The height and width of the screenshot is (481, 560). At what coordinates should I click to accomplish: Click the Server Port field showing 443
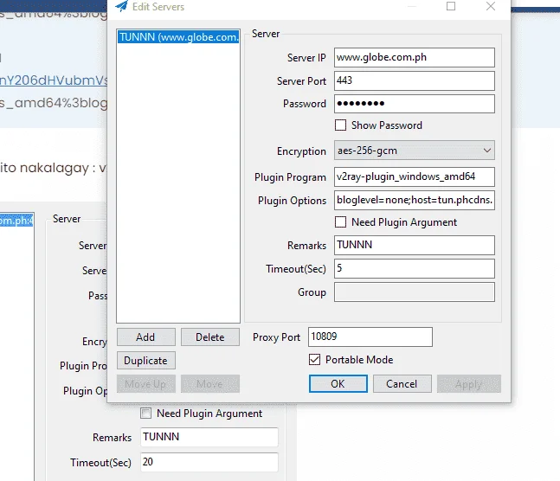(x=415, y=80)
